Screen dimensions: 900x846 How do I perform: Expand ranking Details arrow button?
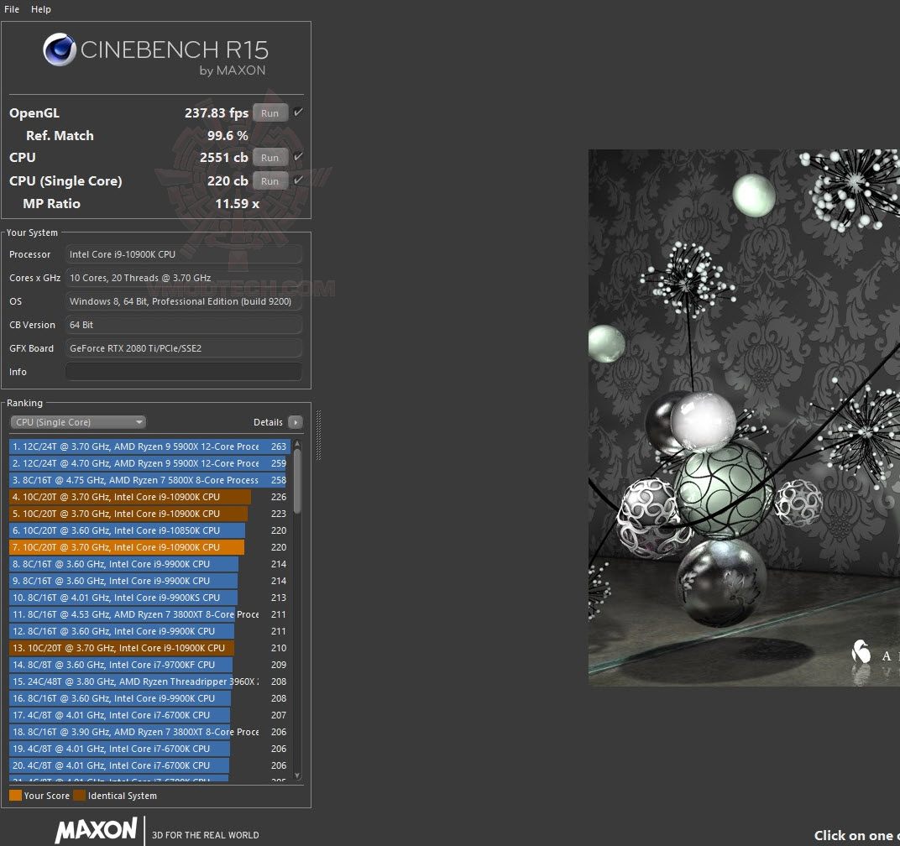click(x=296, y=422)
